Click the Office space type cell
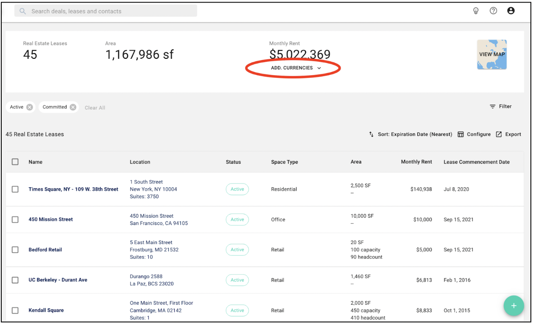533x323 pixels. click(x=278, y=219)
